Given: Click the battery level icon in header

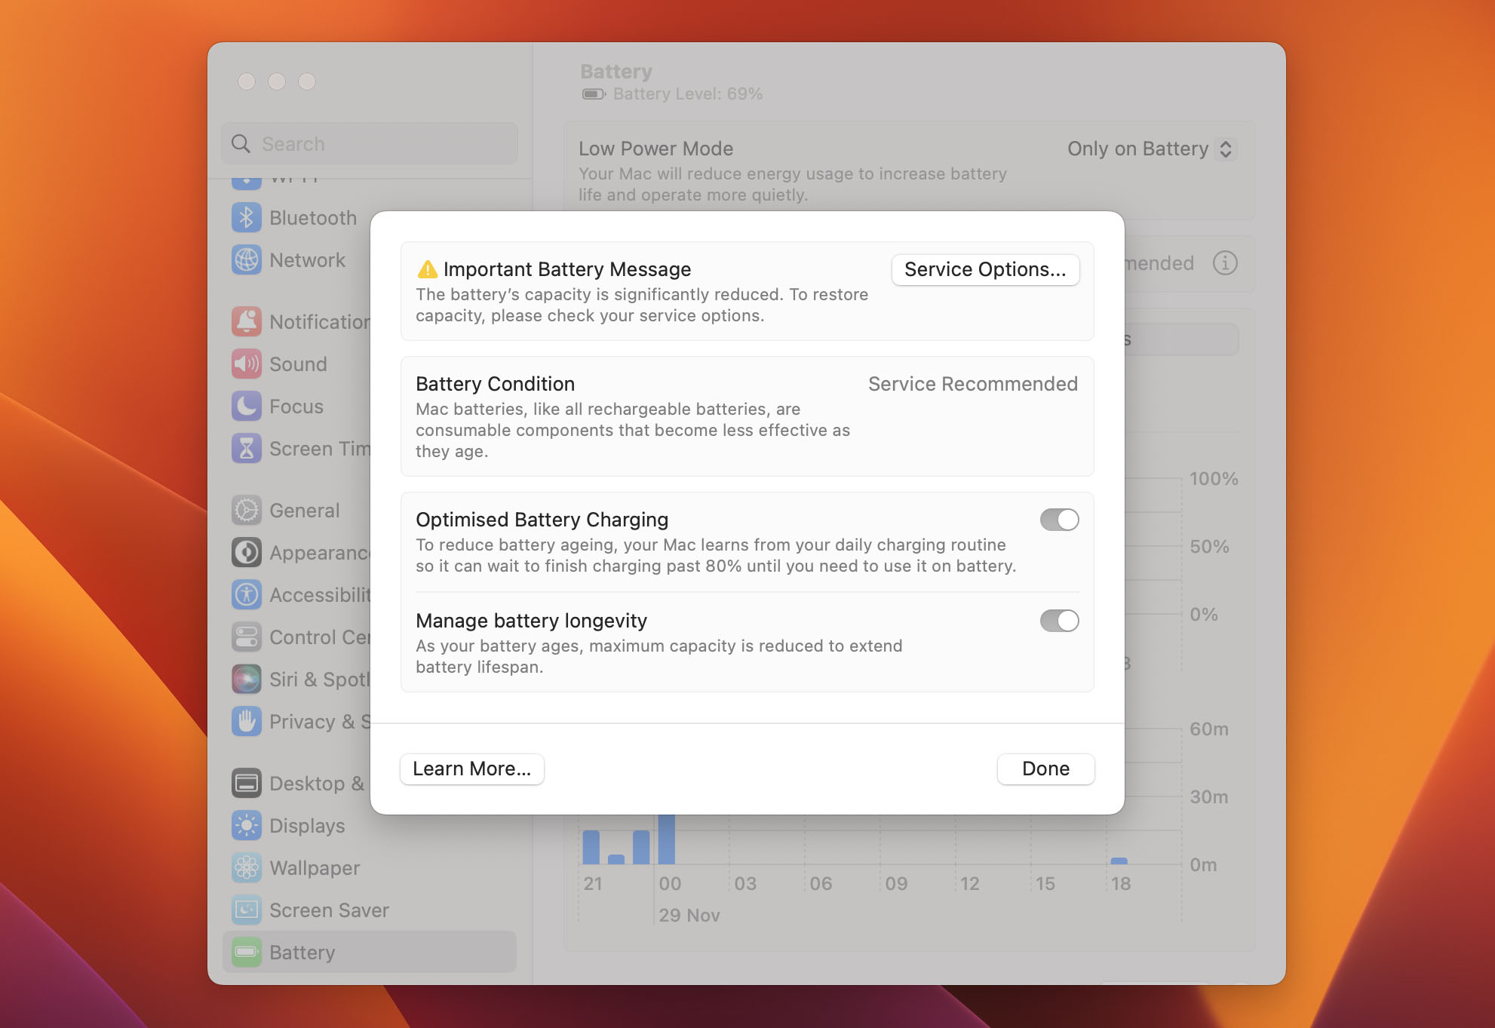Looking at the screenshot, I should (x=594, y=94).
